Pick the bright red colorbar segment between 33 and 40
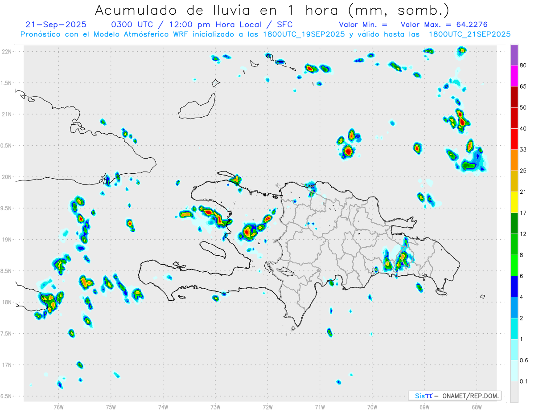The height and width of the screenshot is (413, 535). click(x=514, y=139)
